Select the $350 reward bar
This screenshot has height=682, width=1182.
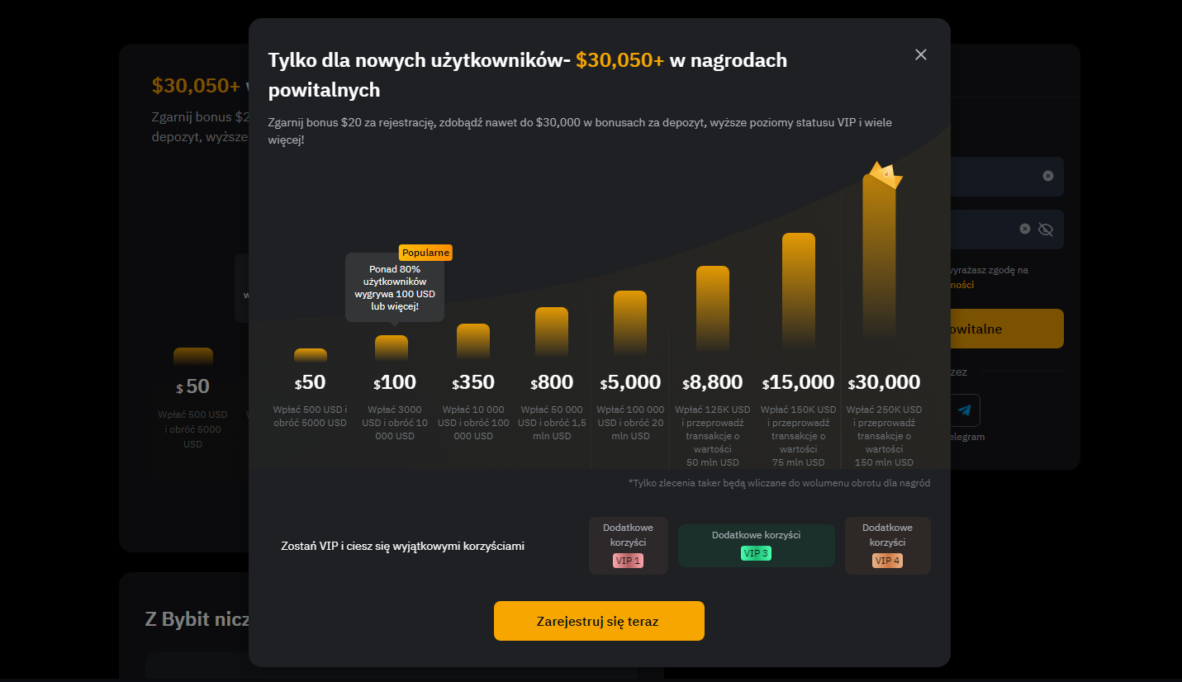(473, 342)
